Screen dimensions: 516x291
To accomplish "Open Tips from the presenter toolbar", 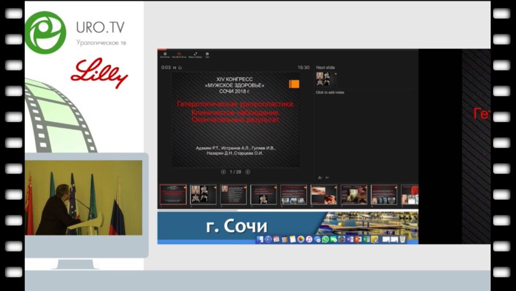I will pos(207,55).
